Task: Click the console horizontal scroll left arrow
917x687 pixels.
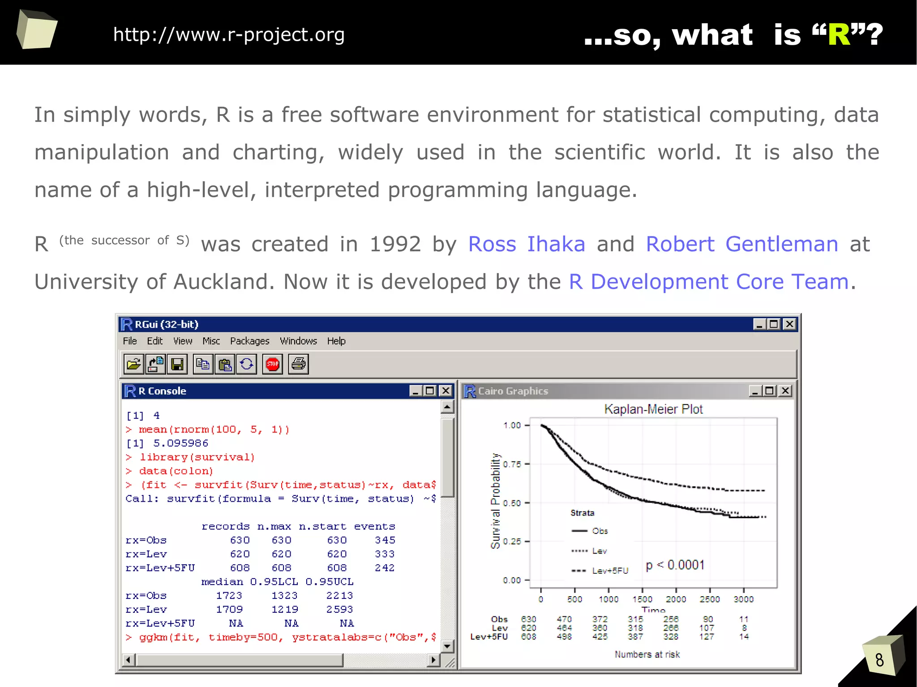Action: [x=129, y=660]
